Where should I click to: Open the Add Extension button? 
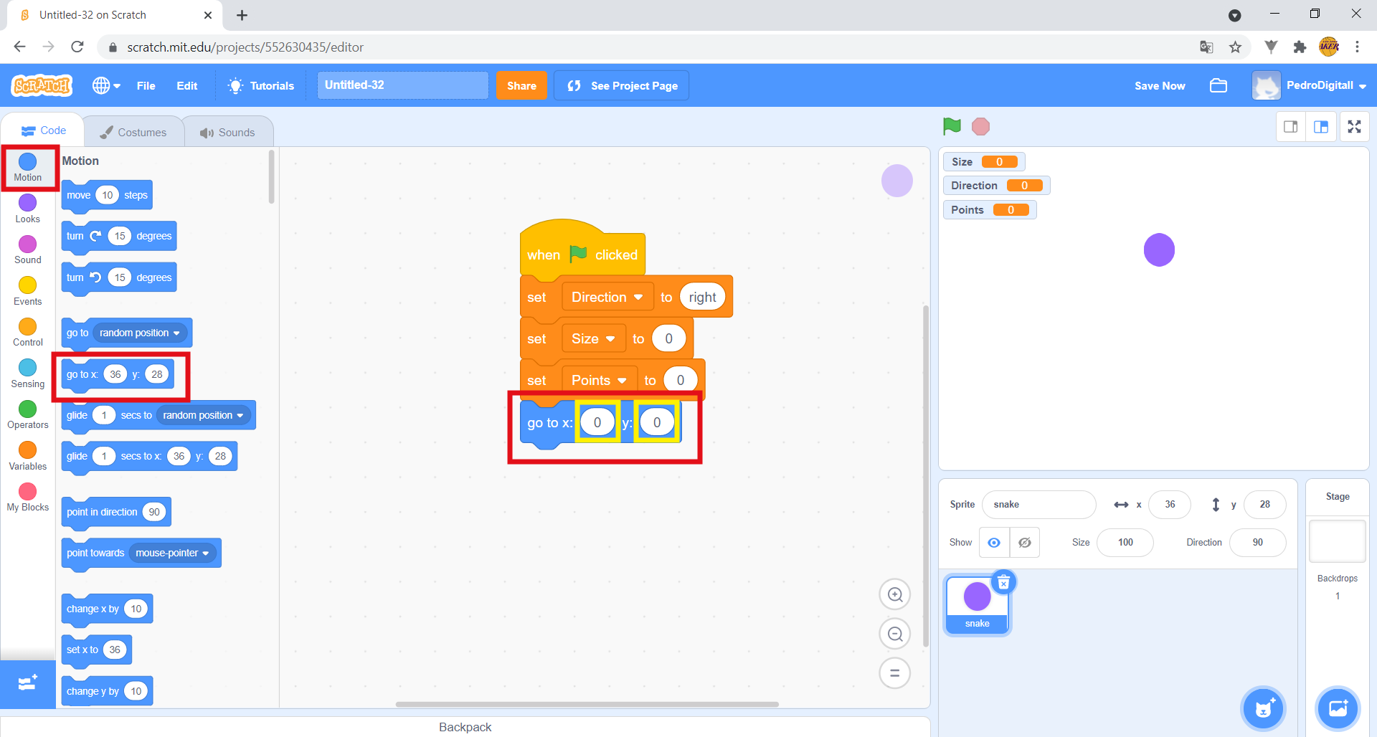pos(27,683)
